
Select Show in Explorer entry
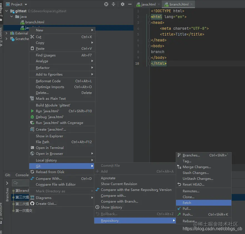62,136
